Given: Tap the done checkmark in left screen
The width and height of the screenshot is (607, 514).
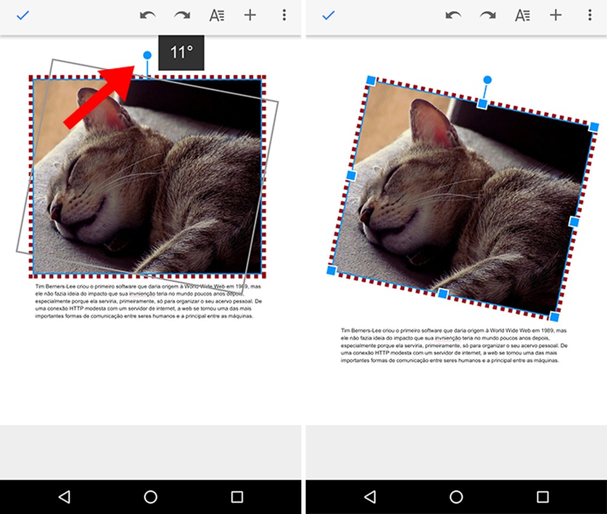Looking at the screenshot, I should pyautogui.click(x=23, y=15).
